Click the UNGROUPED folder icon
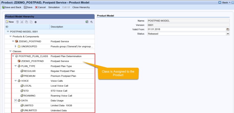 [19, 46]
